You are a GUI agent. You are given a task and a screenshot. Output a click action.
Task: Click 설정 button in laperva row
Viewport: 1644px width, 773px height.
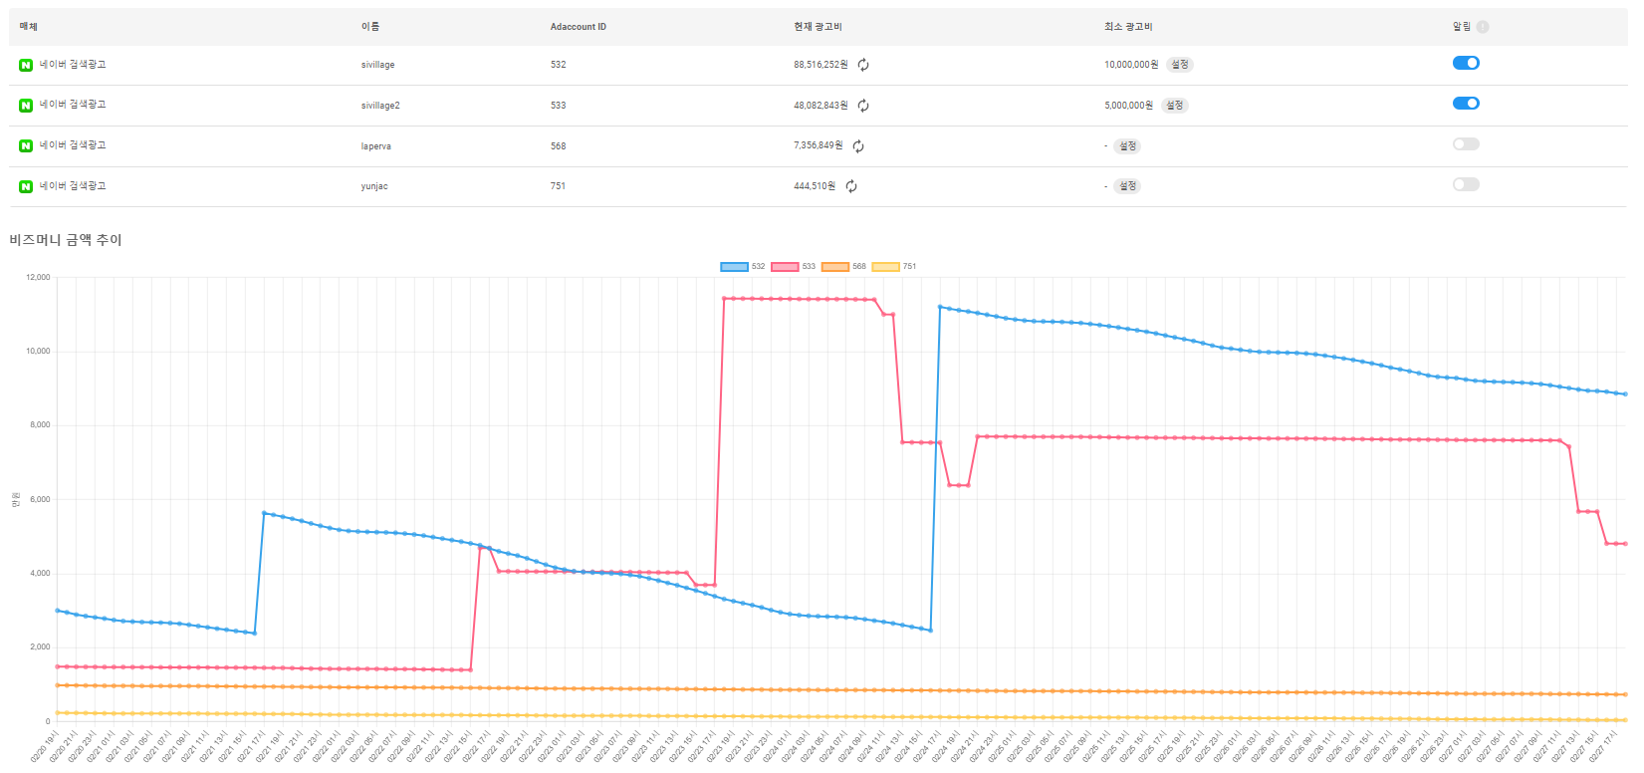1127,146
